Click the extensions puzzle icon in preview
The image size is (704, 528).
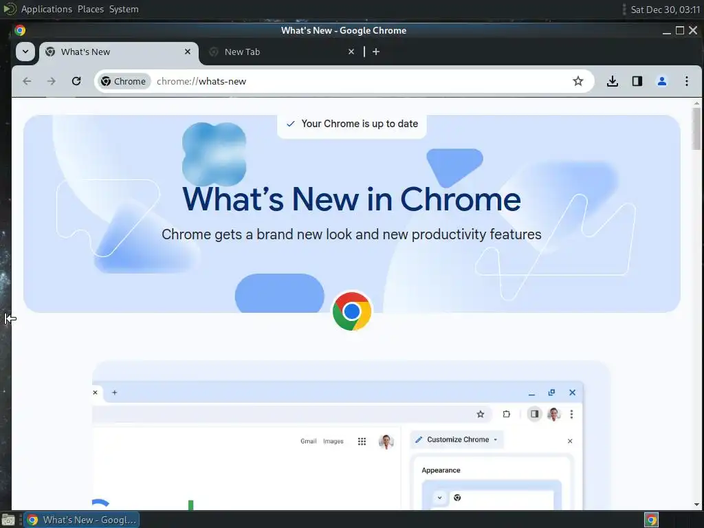click(x=507, y=414)
